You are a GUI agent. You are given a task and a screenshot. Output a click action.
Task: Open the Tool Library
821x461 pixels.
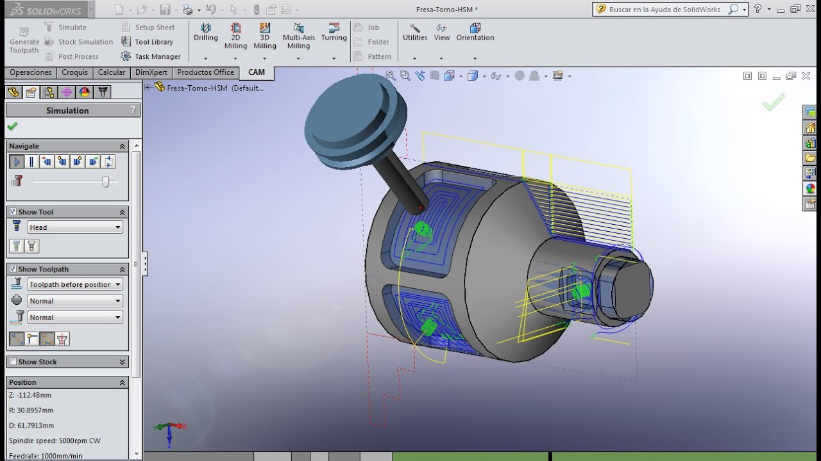[147, 42]
